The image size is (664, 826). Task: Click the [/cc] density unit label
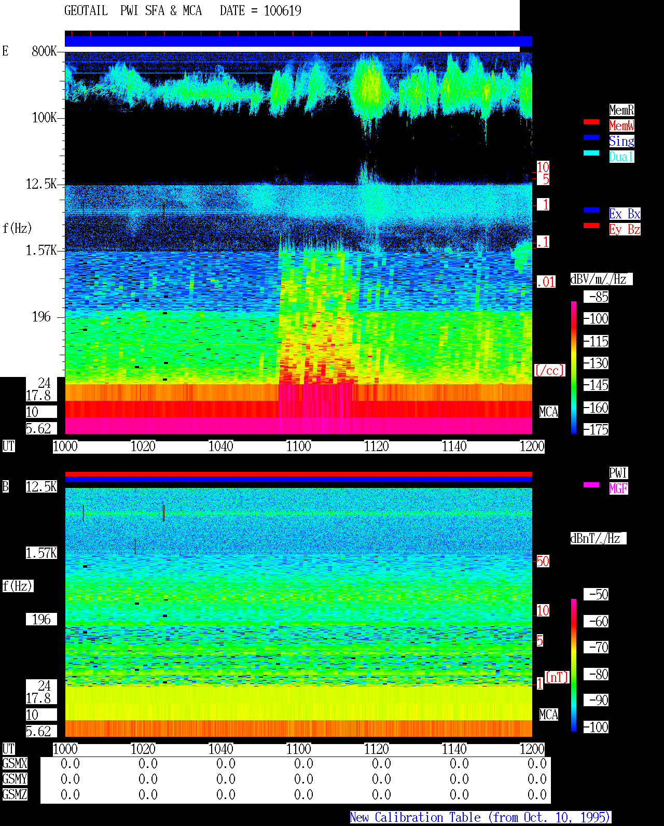549,370
